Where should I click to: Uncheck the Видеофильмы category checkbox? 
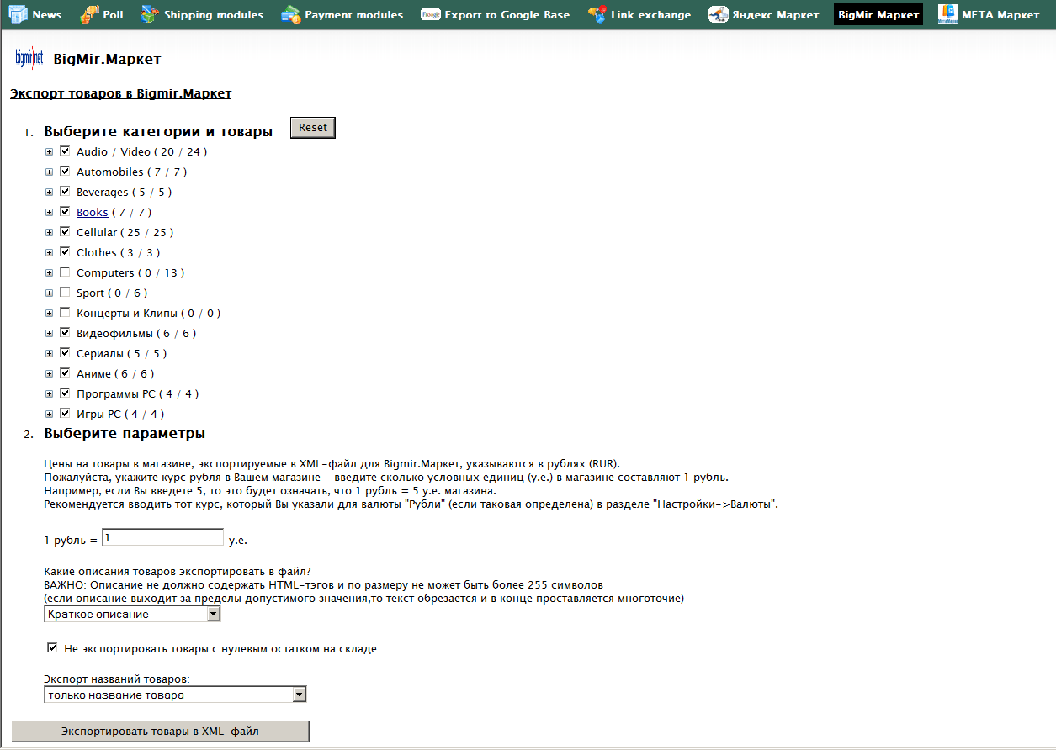tap(65, 333)
